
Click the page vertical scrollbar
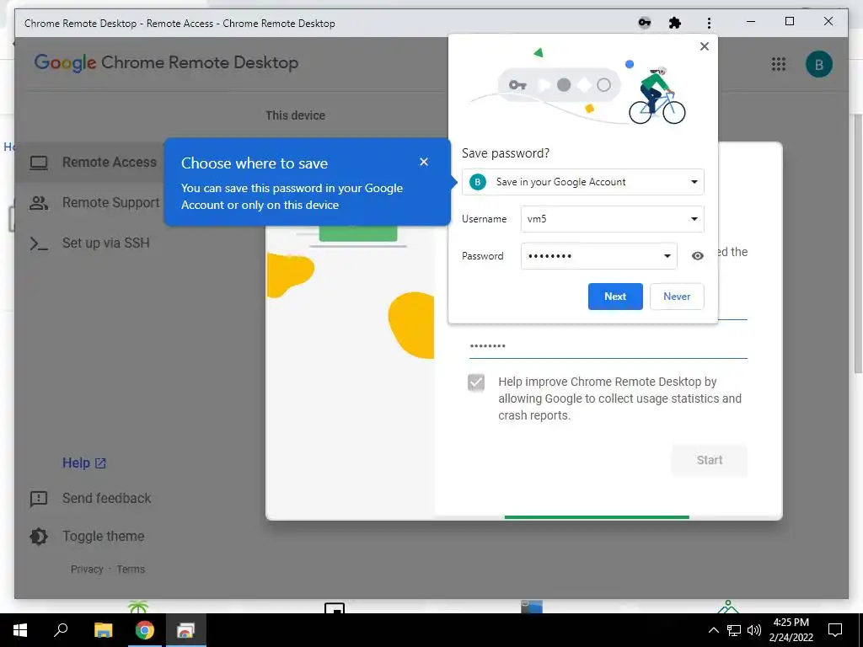click(858, 243)
